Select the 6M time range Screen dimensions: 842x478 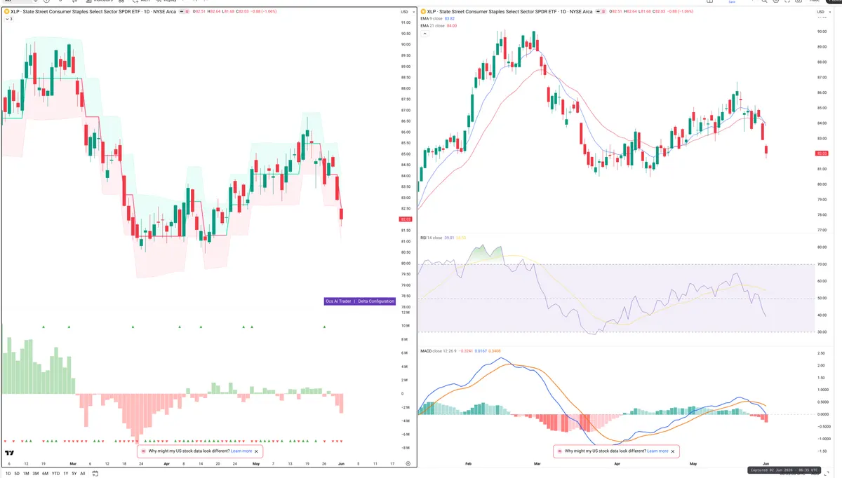point(45,474)
